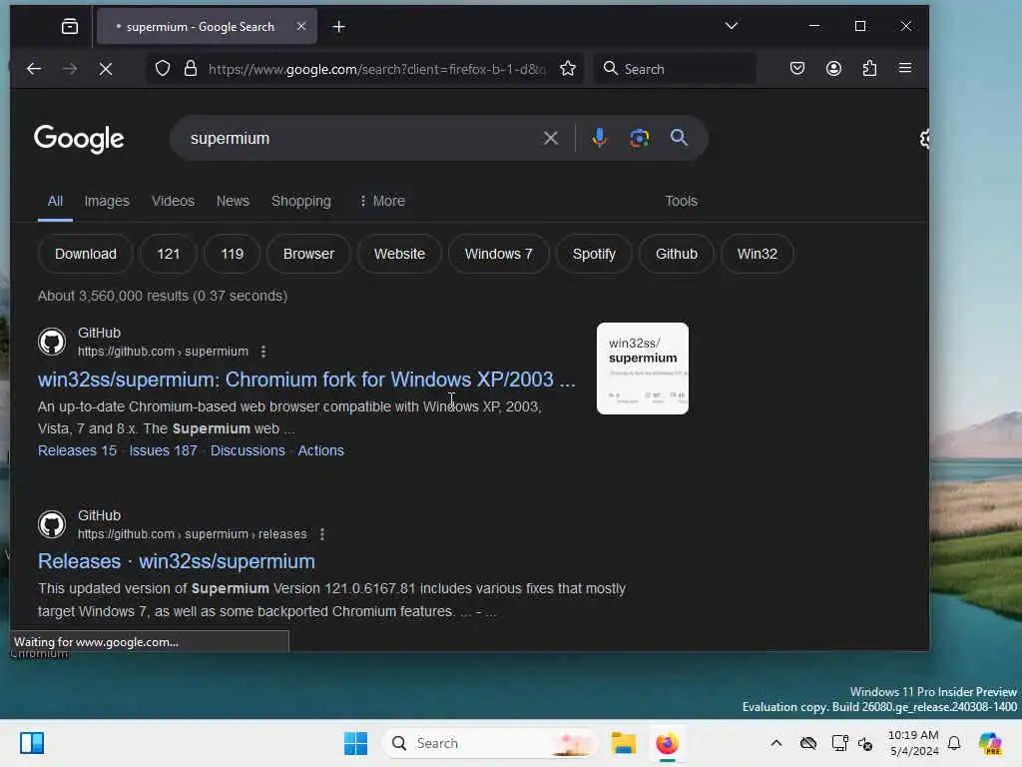Apply the Download filter chip

pyautogui.click(x=86, y=254)
